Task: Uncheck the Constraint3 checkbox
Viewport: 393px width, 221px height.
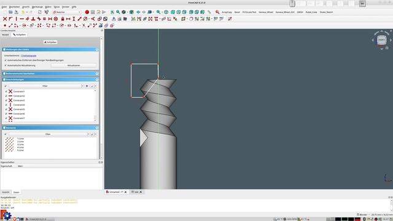Action: pyautogui.click(x=6, y=100)
